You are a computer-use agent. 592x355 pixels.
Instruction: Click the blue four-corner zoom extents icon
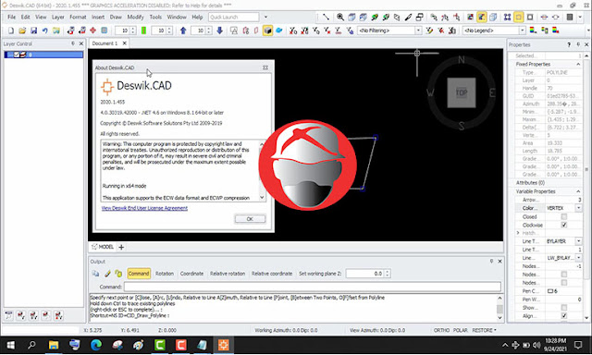click(x=507, y=17)
